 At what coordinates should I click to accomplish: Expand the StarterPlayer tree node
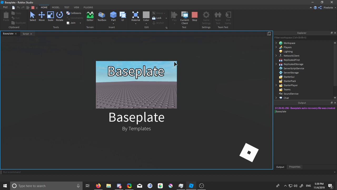[276, 85]
